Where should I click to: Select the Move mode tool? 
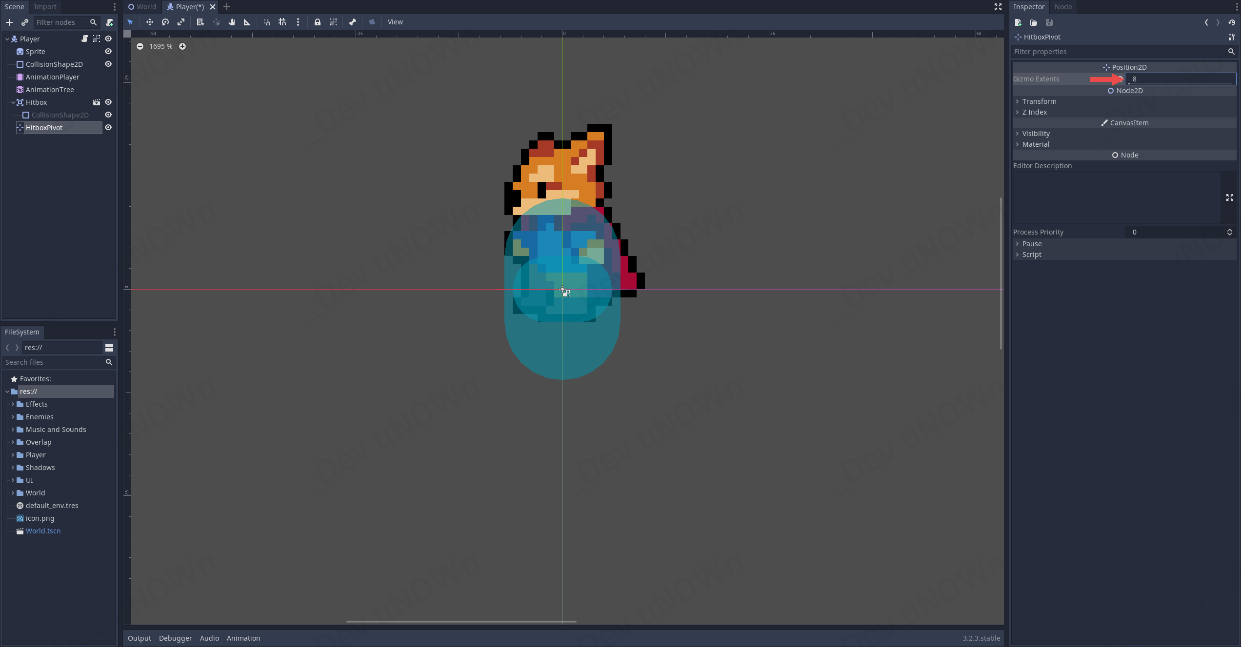[149, 22]
